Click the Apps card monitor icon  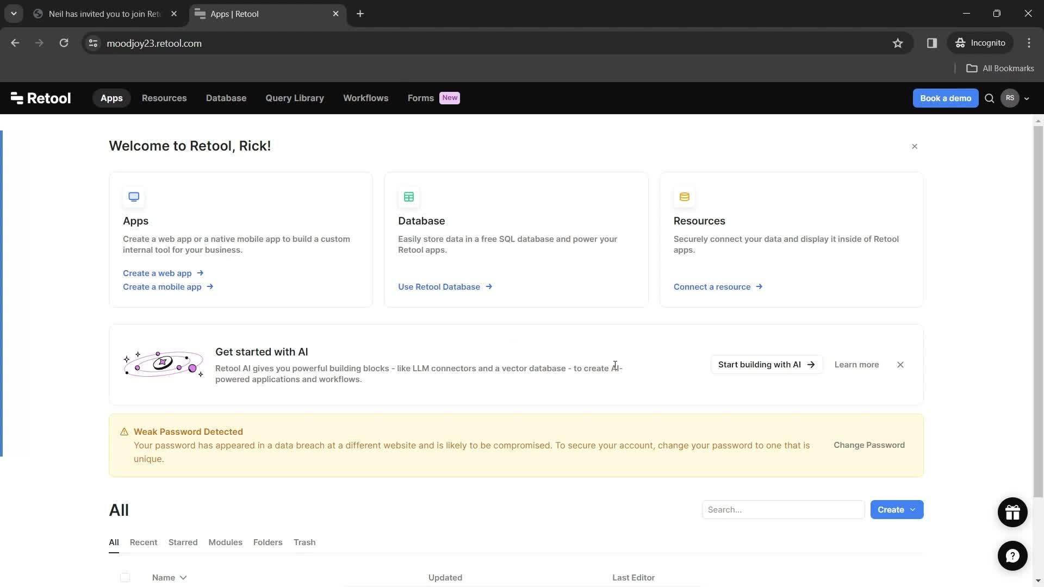(134, 197)
